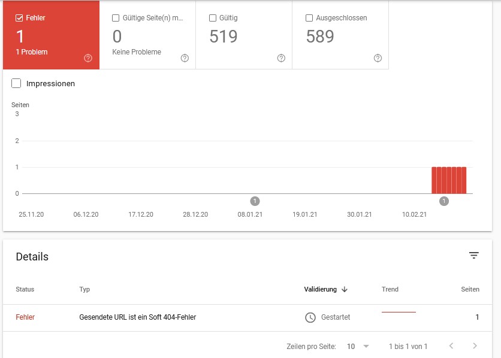Click the red trend line sparkline

[399, 312]
